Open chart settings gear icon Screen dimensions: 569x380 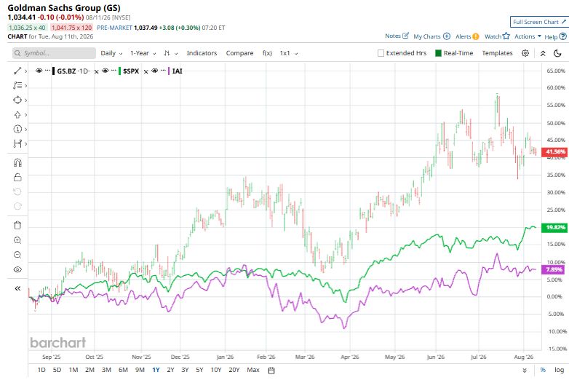point(525,53)
